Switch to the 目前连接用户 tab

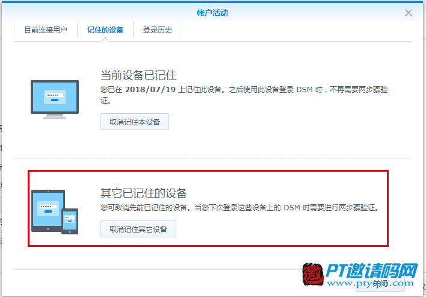click(46, 30)
